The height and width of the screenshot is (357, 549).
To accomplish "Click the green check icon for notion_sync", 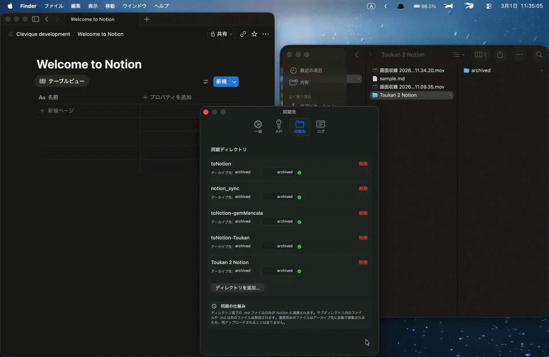I will point(299,197).
